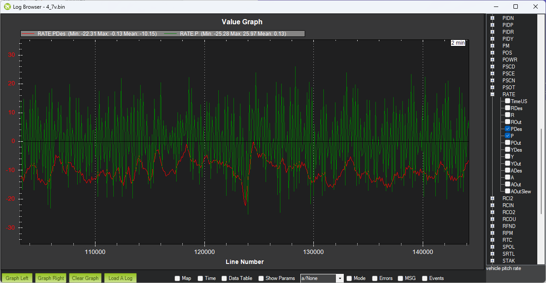Enable the ROut field checkbox
546x283 pixels.
(x=507, y=122)
